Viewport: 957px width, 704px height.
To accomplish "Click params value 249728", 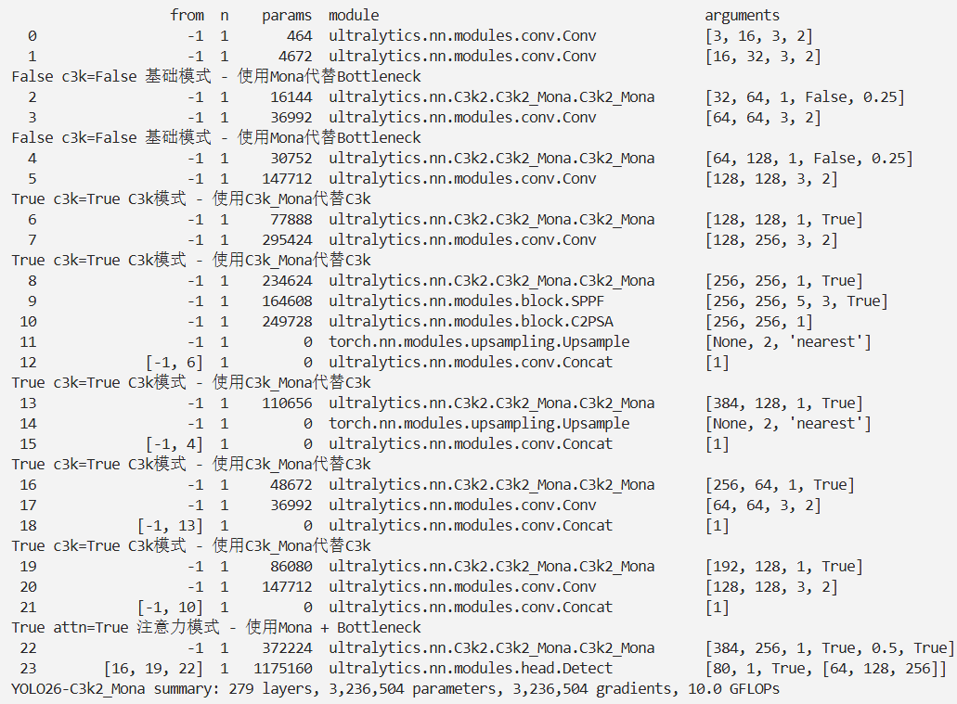I will click(x=287, y=322).
